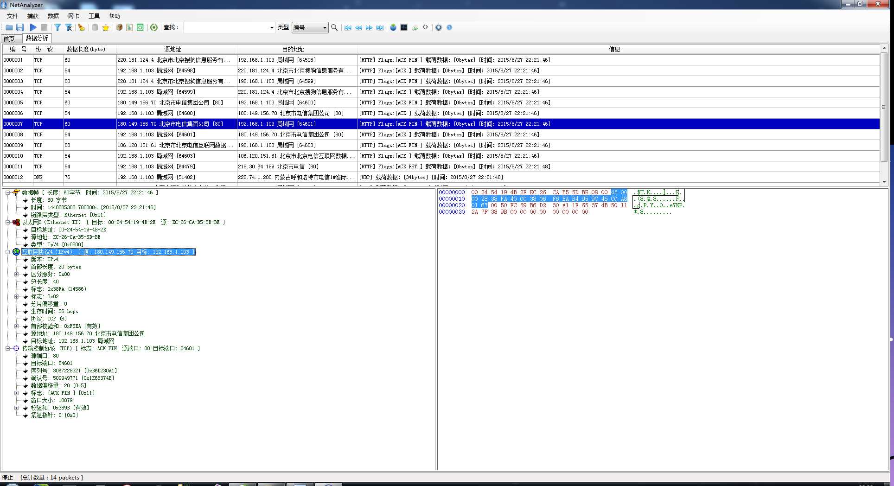Open the 捕获 menu
The width and height of the screenshot is (894, 486).
tap(33, 16)
